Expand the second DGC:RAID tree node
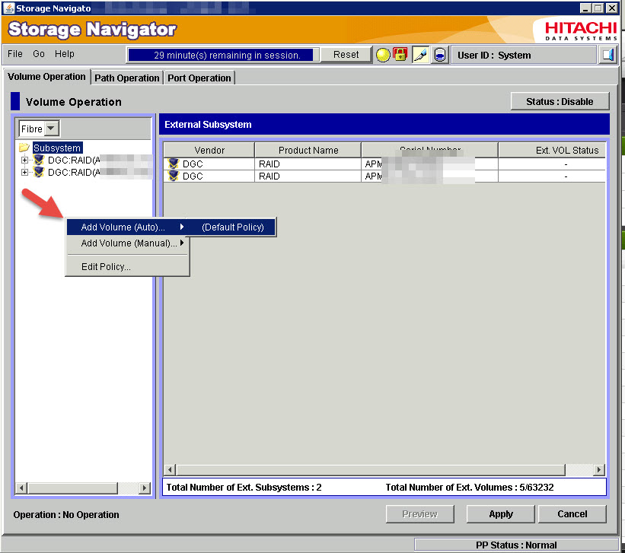 (x=24, y=172)
